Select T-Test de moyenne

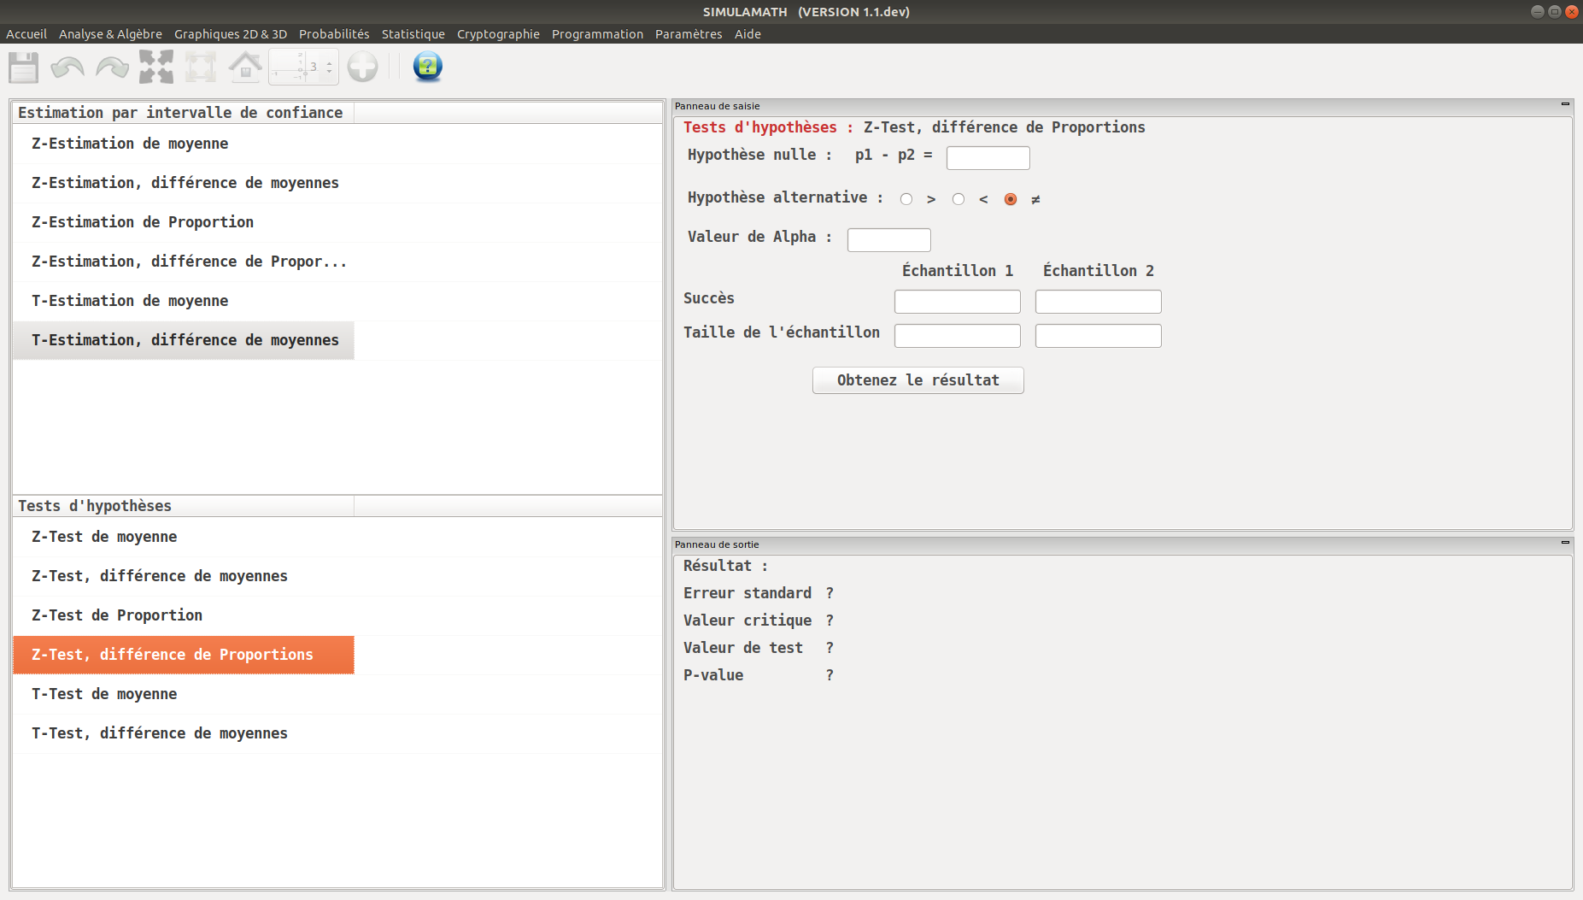click(x=184, y=694)
